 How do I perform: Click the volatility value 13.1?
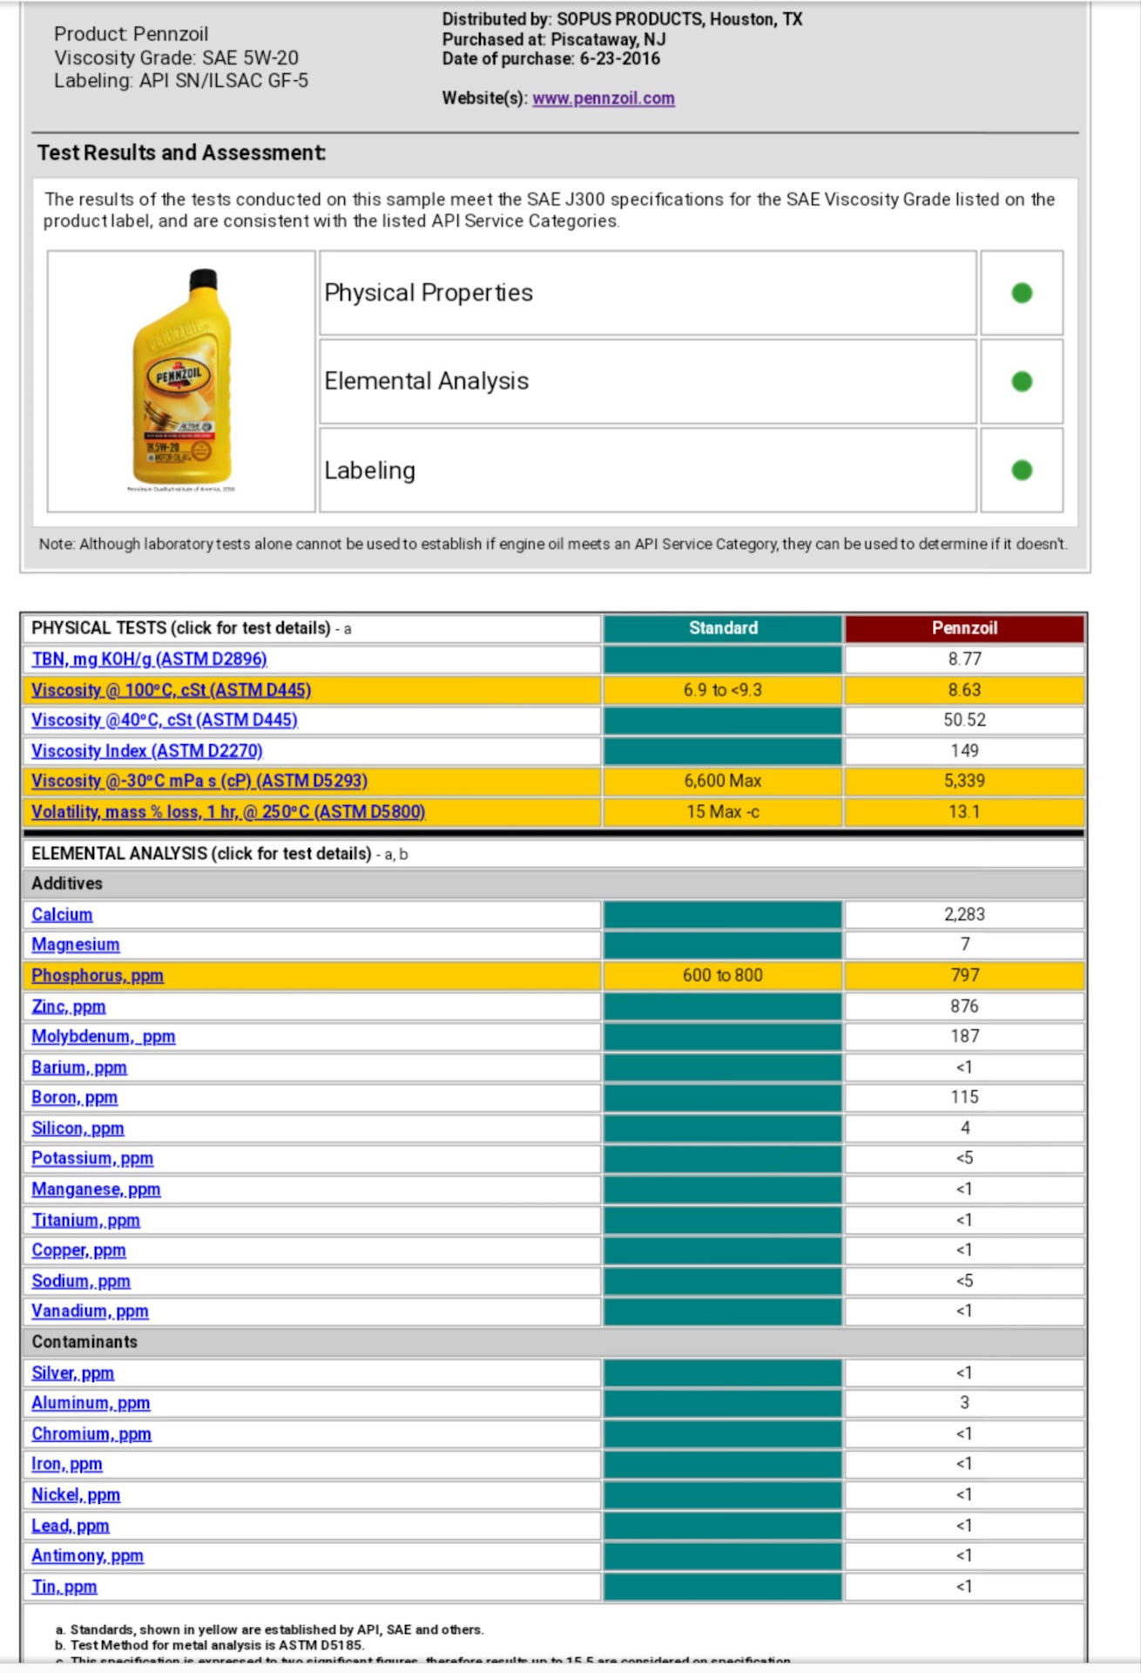[x=964, y=812]
